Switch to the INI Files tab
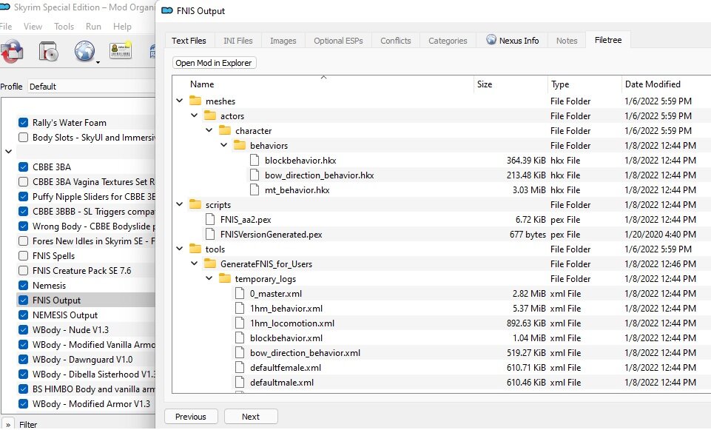Image resolution: width=711 pixels, height=430 pixels. coord(238,41)
